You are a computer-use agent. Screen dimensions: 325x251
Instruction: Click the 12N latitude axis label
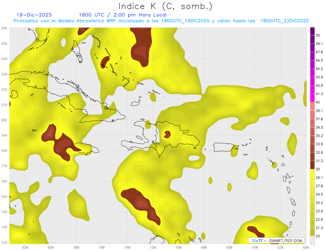tap(4, 242)
